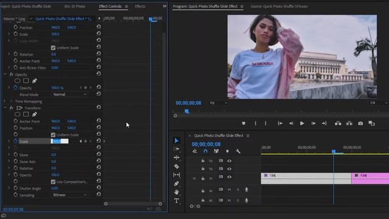
Task: Play the Program monitor sequence
Action: (302, 123)
